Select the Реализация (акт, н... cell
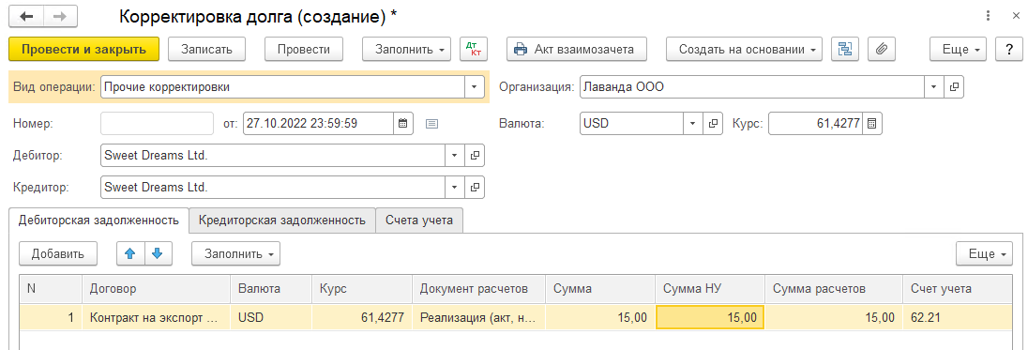The width and height of the screenshot is (1028, 350). (479, 317)
